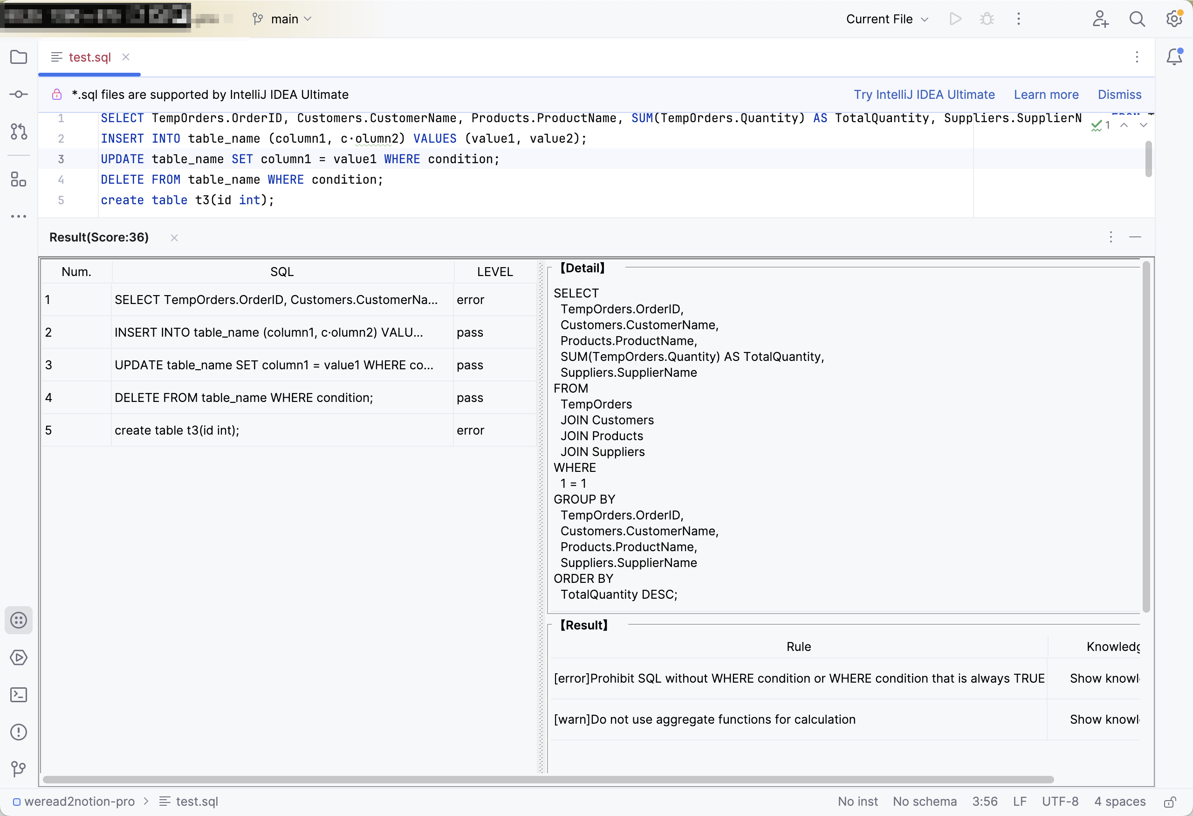Open the Git tool window
This screenshot has height=816, width=1193.
(x=19, y=769)
